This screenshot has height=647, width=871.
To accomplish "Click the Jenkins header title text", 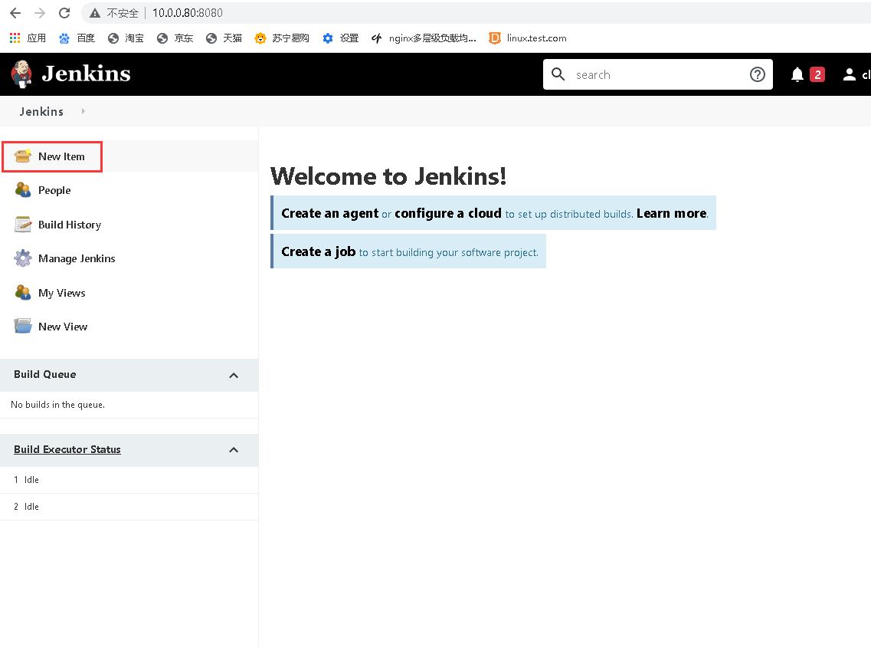I will pos(86,74).
